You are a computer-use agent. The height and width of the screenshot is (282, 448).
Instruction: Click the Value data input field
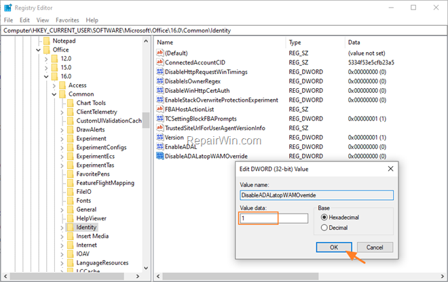tap(274, 218)
